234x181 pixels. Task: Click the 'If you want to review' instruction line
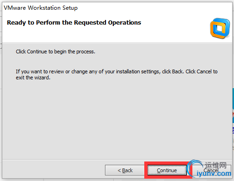click(117, 71)
